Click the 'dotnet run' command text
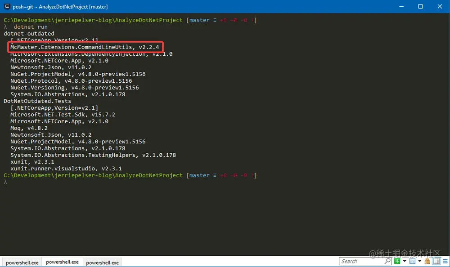Viewport: 450px width, 267px height. [31, 27]
